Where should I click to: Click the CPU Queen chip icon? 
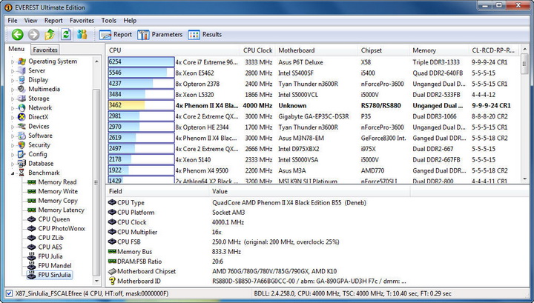pyautogui.click(x=32, y=219)
